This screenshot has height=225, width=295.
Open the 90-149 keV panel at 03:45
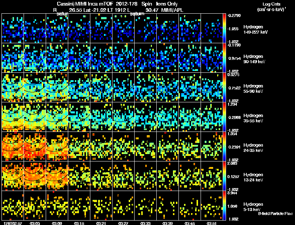click(x=190, y=58)
